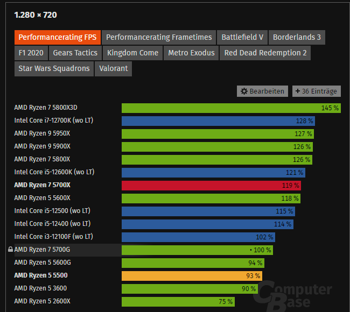Viewport: 350px width, 312px height.
Task: Click the 102 % blue bar
Action: [199, 237]
